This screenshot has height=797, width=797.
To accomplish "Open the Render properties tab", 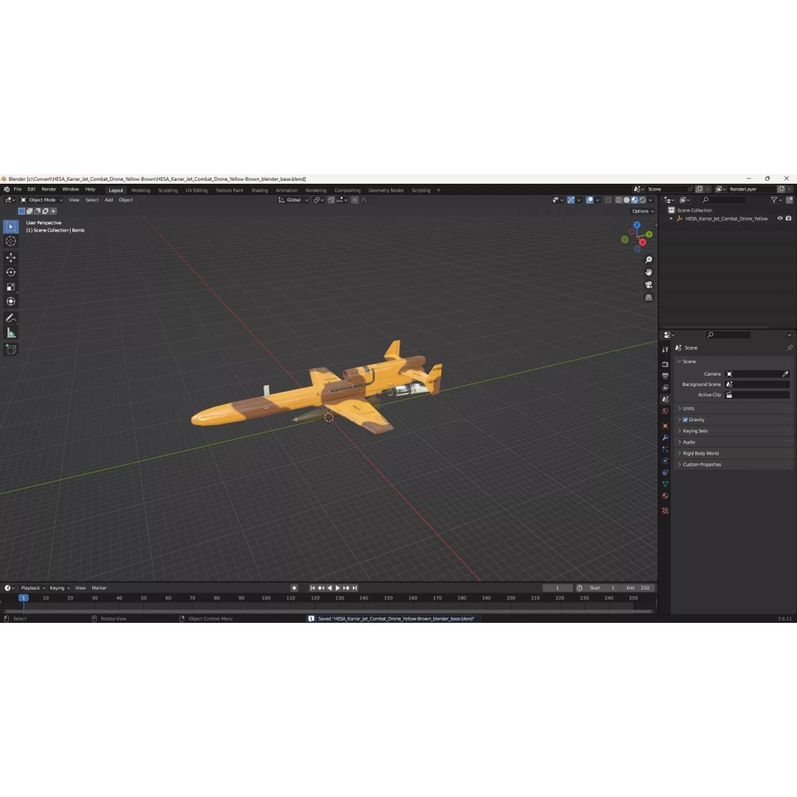I will 666,365.
